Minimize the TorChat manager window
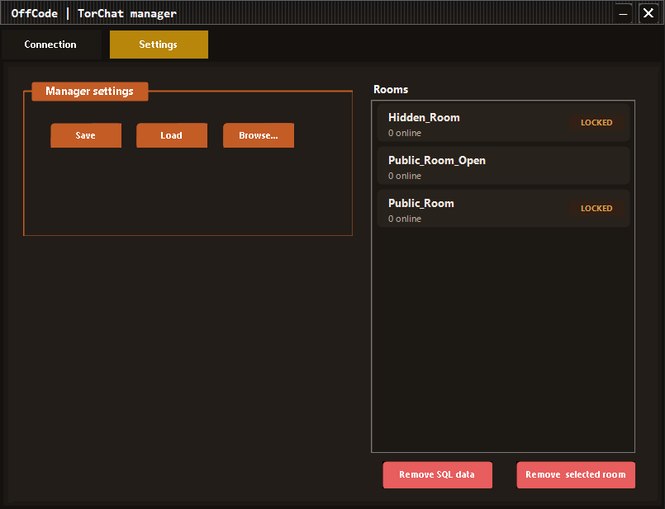The height and width of the screenshot is (509, 665). [623, 13]
